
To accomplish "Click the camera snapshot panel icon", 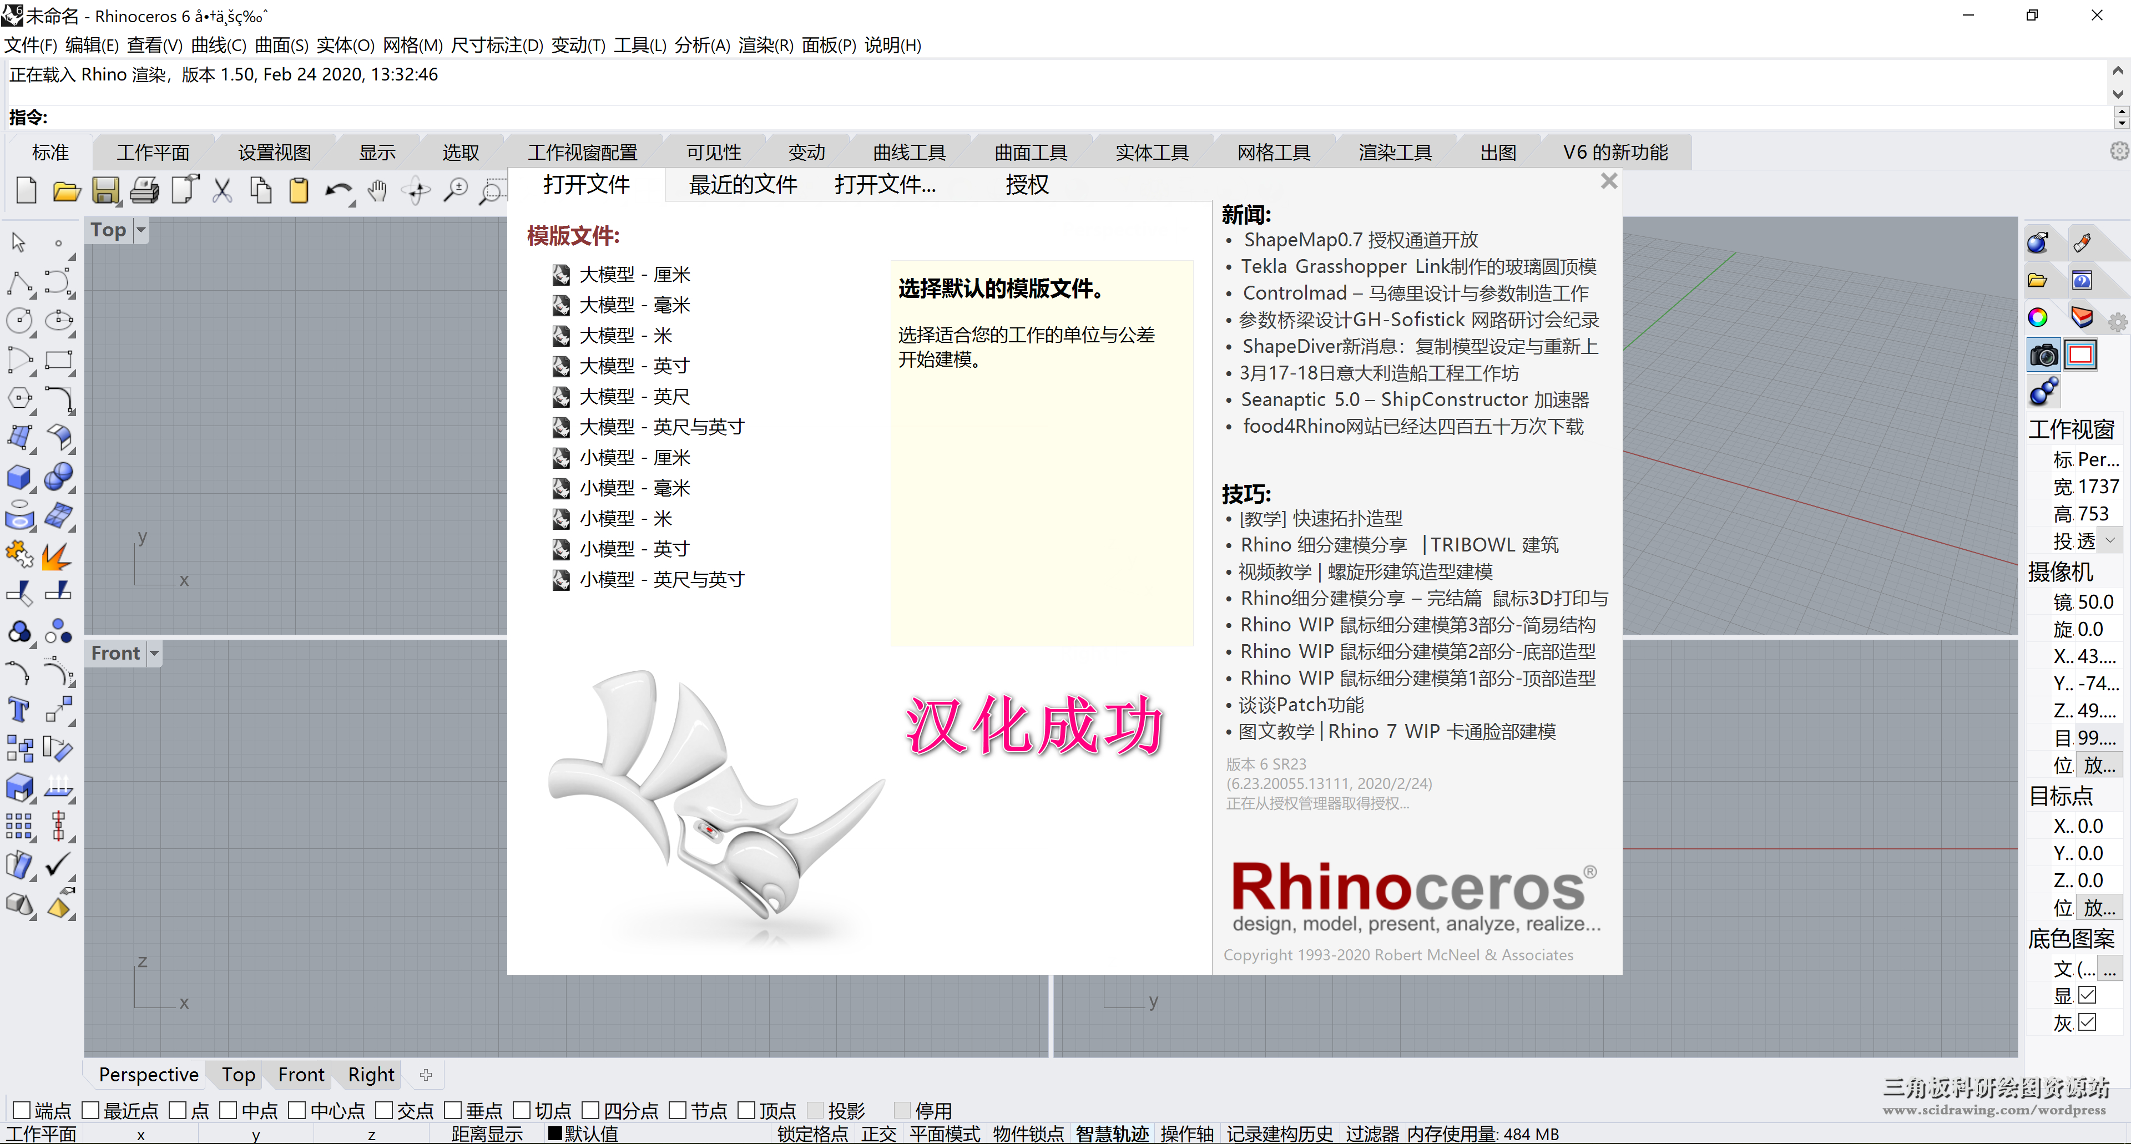I will pos(2043,356).
